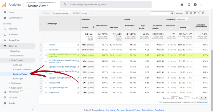Screen dimensions: 213x112
Task: Open the Secondary dimension dropdown
Action: [x=62, y=13]
